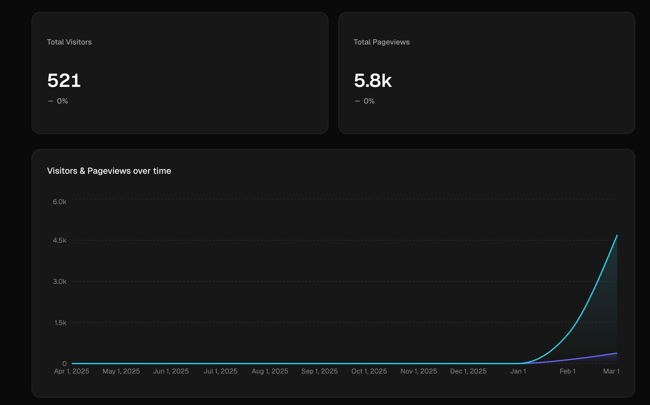Click the Total Pageviews card title
650x405 pixels.
tap(382, 42)
